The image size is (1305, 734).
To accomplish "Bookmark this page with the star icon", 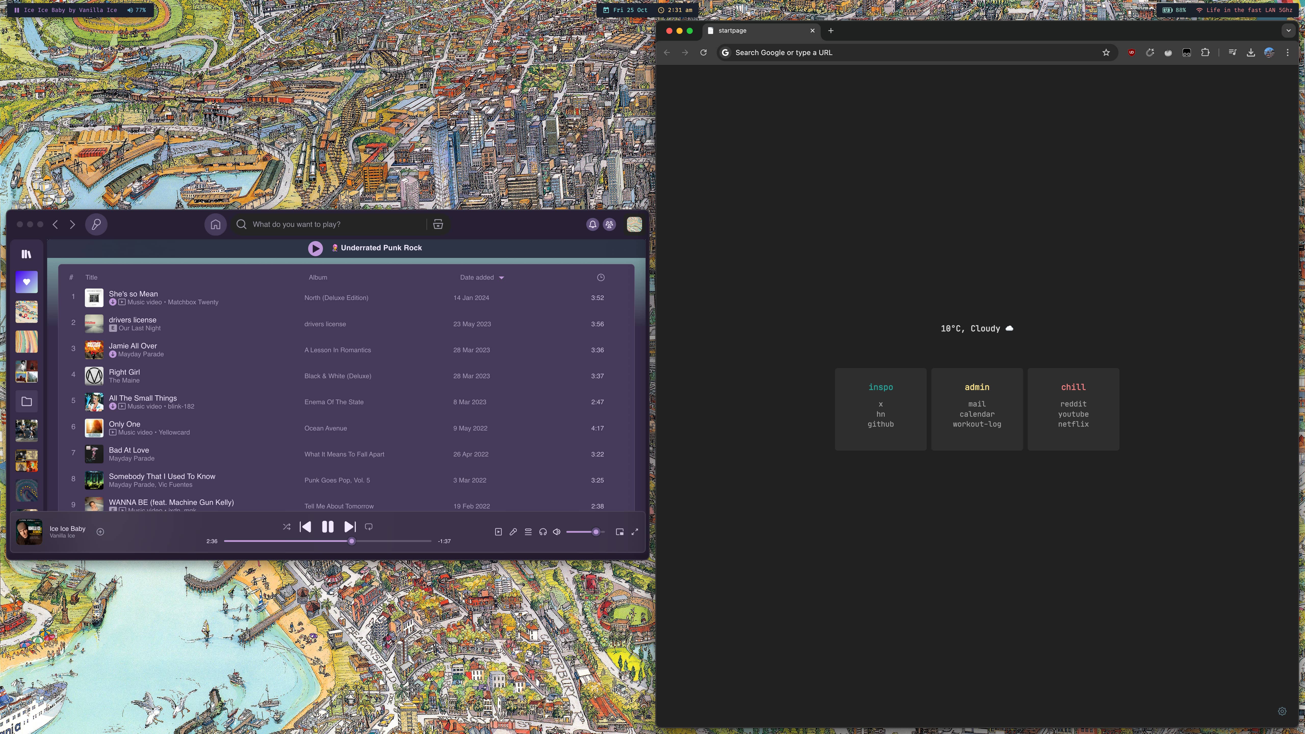I will (x=1106, y=53).
